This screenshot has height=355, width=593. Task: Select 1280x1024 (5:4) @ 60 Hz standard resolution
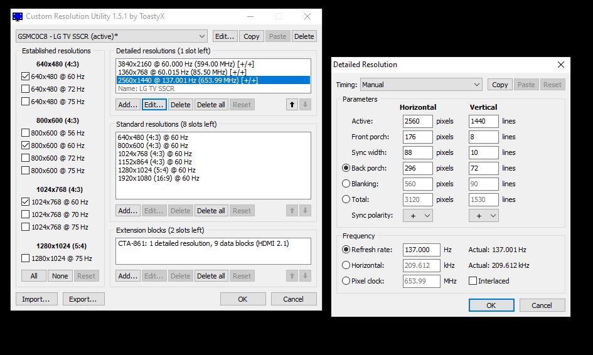click(213, 170)
